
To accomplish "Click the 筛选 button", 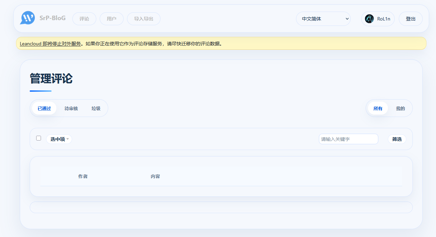I will [x=397, y=139].
